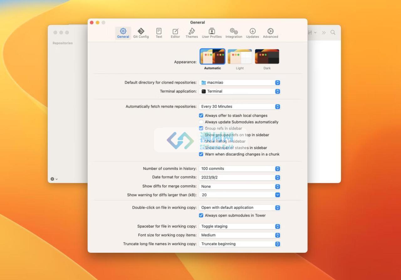401x280 pixels.
Task: Click the Appearance label text
Action: [185, 62]
